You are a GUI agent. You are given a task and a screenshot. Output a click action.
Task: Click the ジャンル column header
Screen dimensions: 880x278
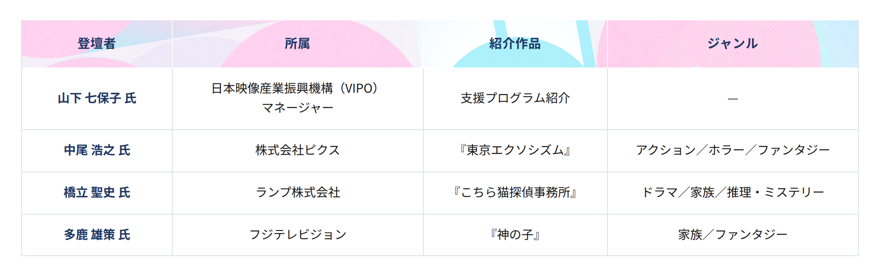(733, 43)
